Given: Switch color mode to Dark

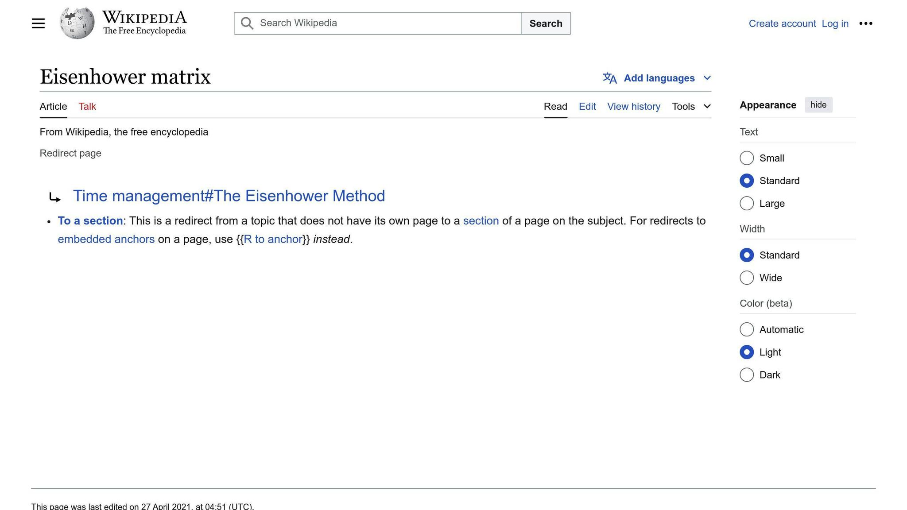Looking at the screenshot, I should tap(747, 375).
